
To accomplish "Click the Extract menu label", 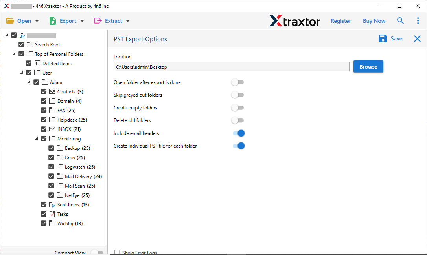I will tap(114, 21).
